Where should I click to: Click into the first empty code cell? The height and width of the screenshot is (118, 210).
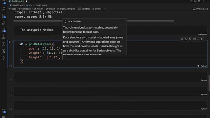[110, 77]
